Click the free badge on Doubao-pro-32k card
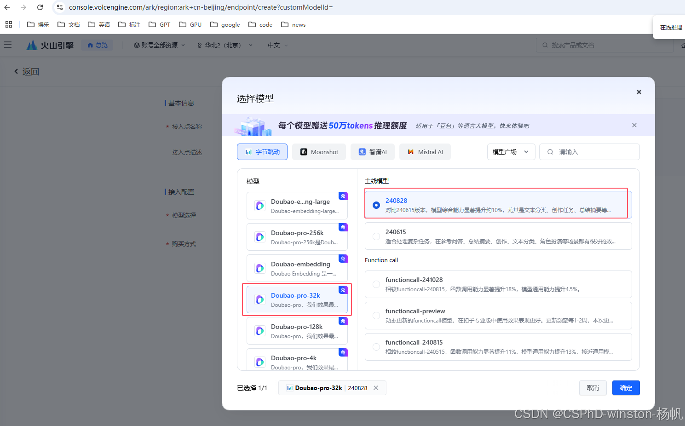 [343, 290]
